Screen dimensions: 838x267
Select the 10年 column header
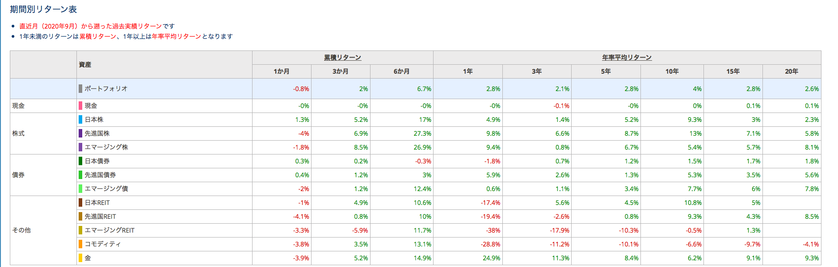click(672, 71)
